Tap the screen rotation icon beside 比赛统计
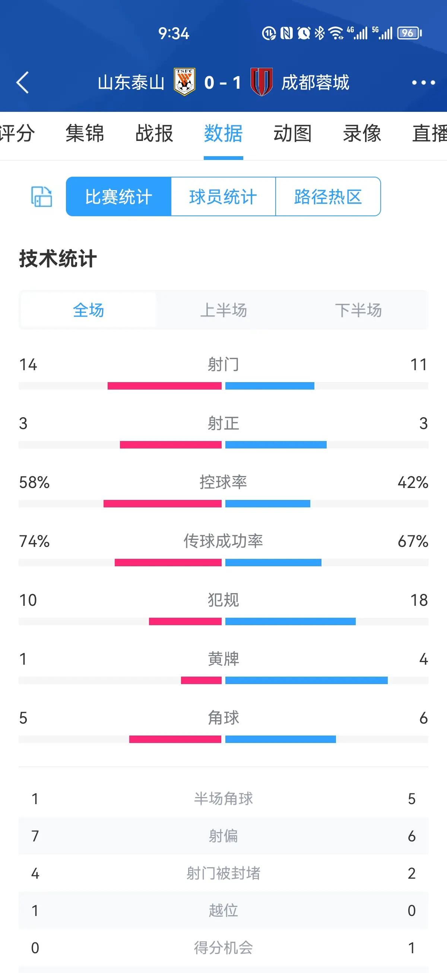Viewport: 447px width, 973px height. 42,196
